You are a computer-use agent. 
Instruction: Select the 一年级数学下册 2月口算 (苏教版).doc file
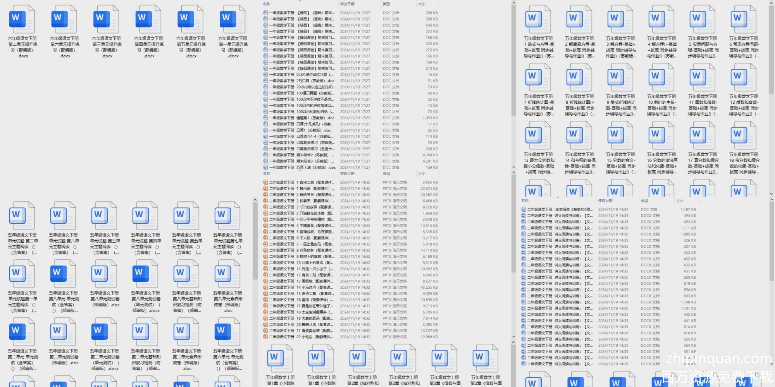[315, 81]
